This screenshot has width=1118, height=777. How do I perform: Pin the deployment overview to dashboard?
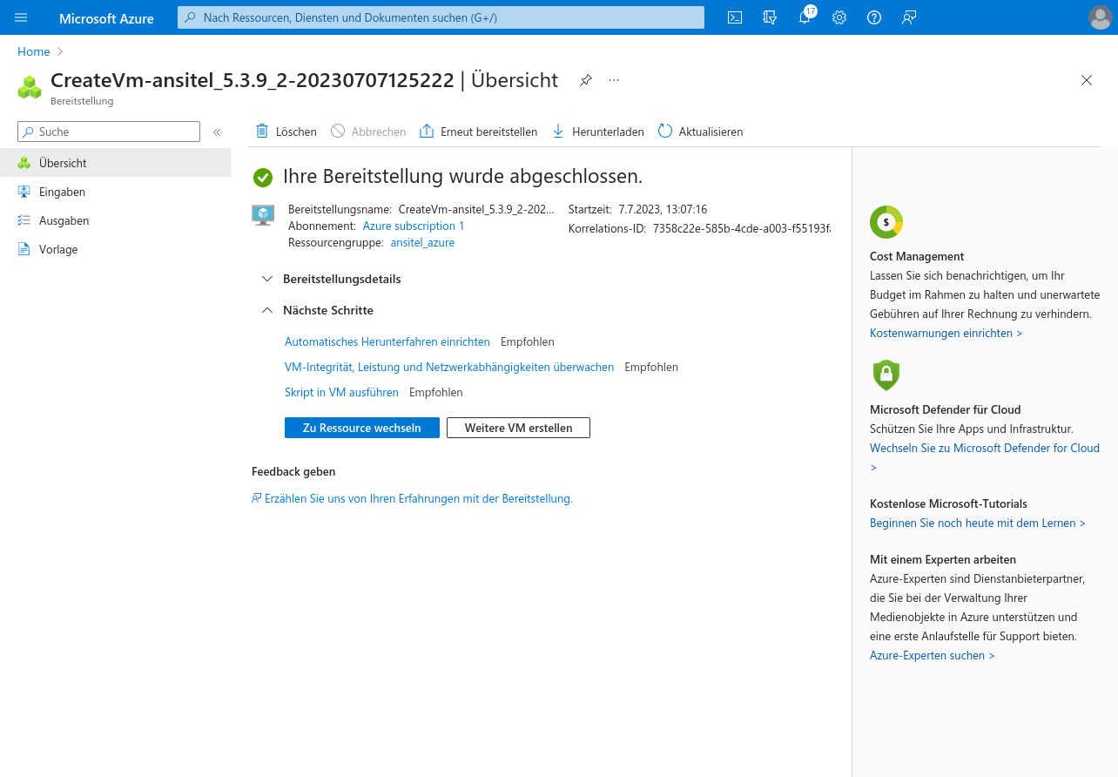coord(586,80)
